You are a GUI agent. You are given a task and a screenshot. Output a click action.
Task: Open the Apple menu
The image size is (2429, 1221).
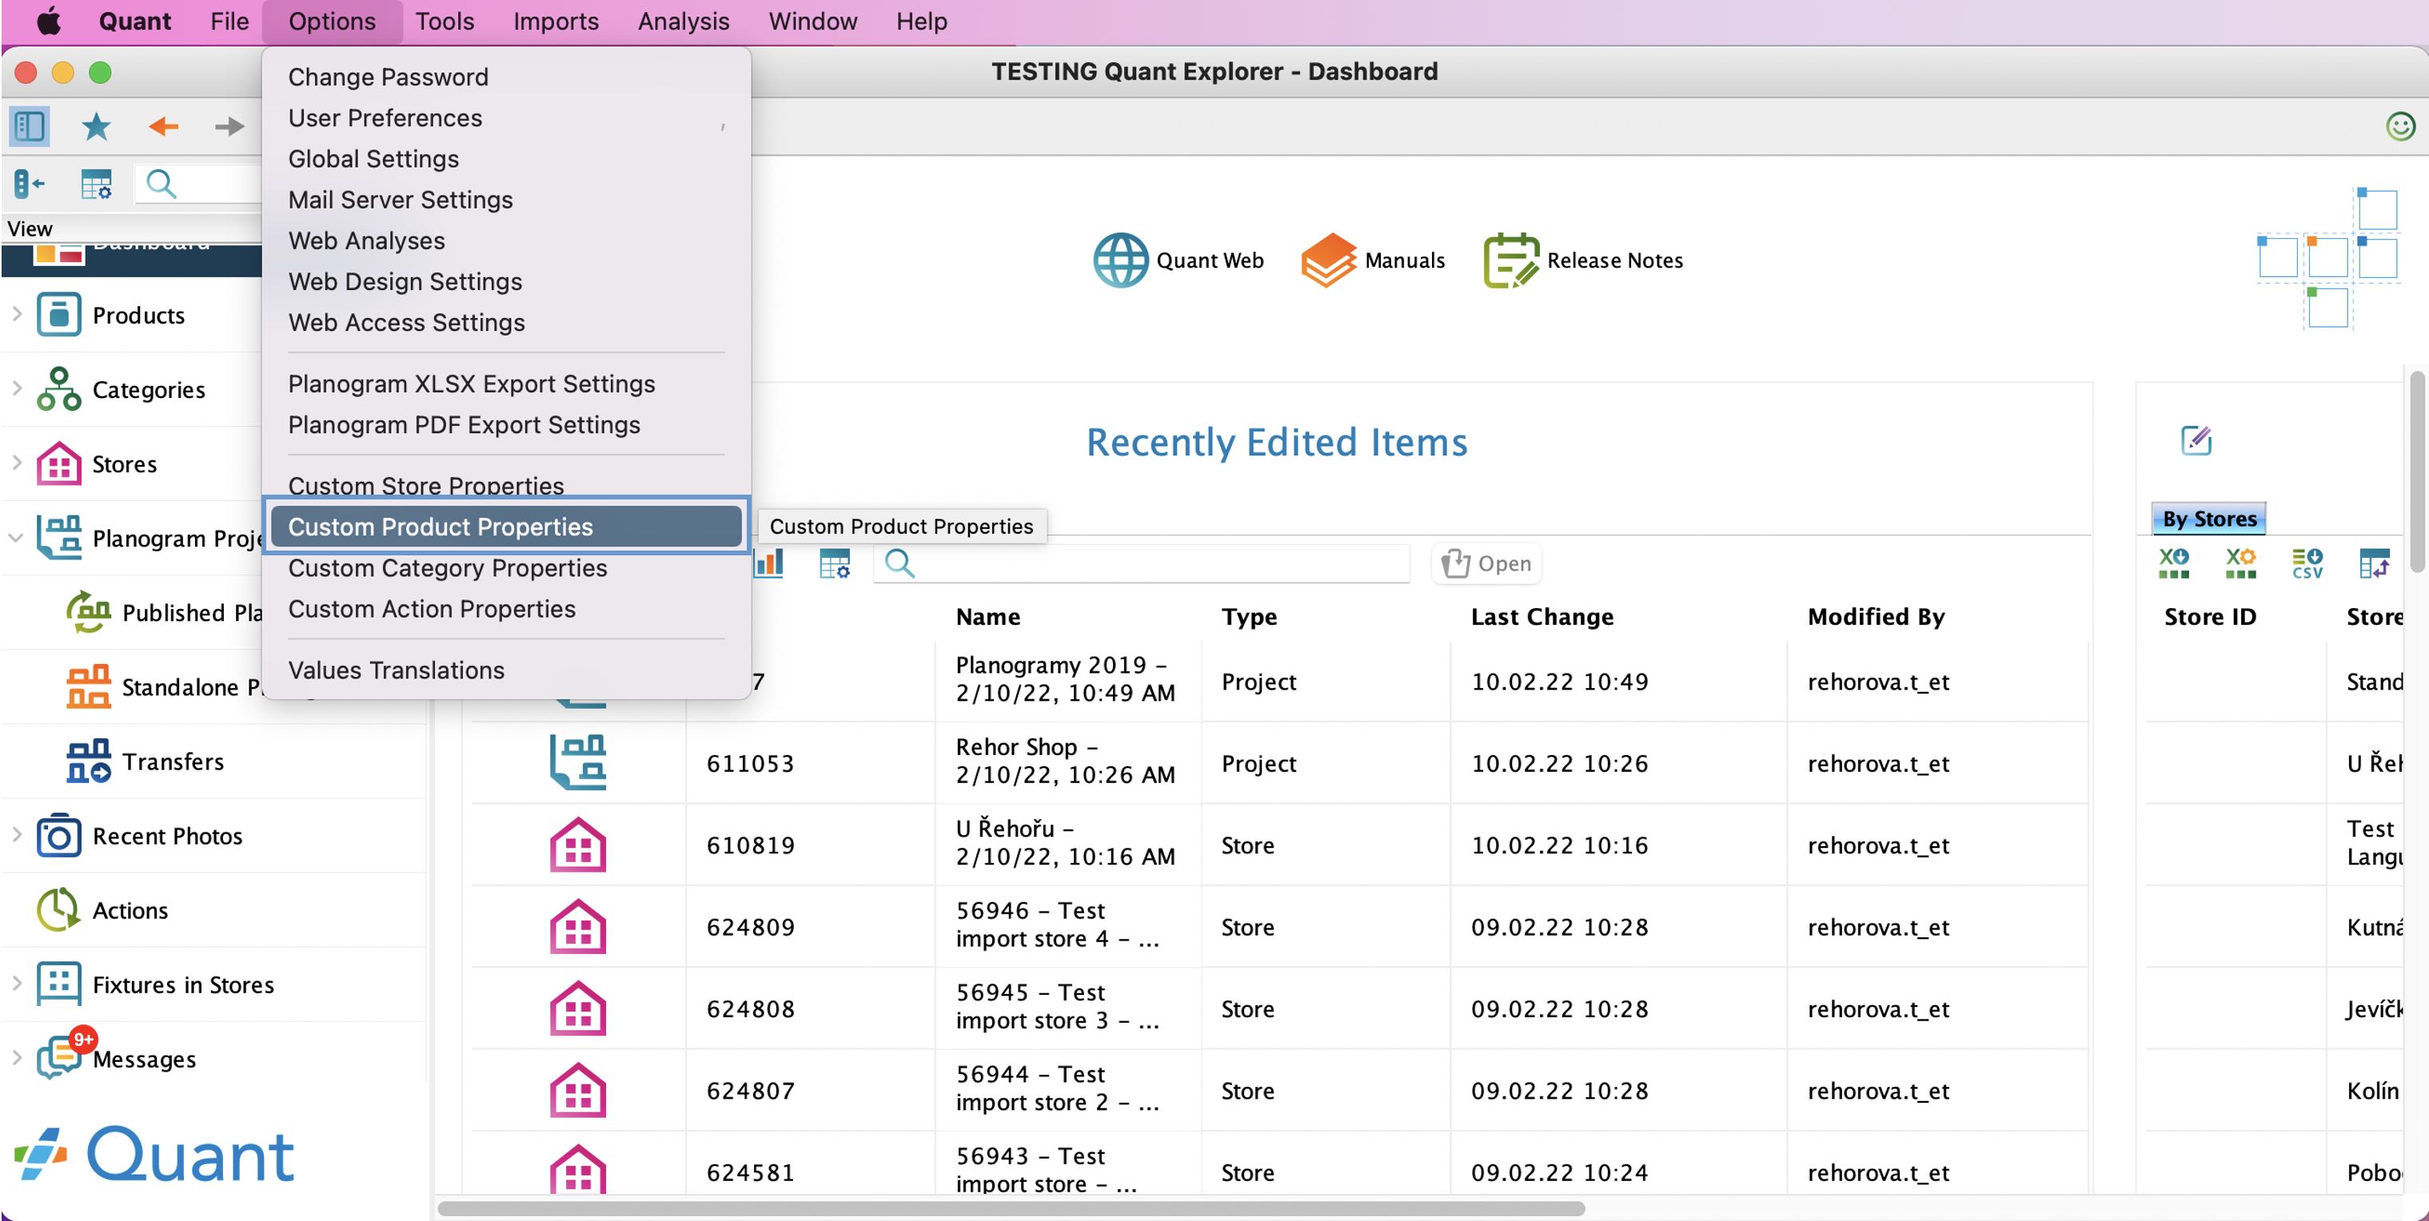(48, 21)
